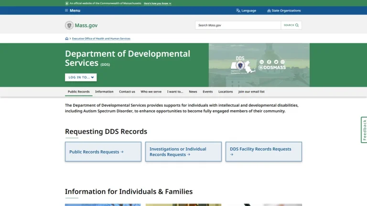Expand "Here's how you know" disclosure
367x206 pixels.
(158, 3)
